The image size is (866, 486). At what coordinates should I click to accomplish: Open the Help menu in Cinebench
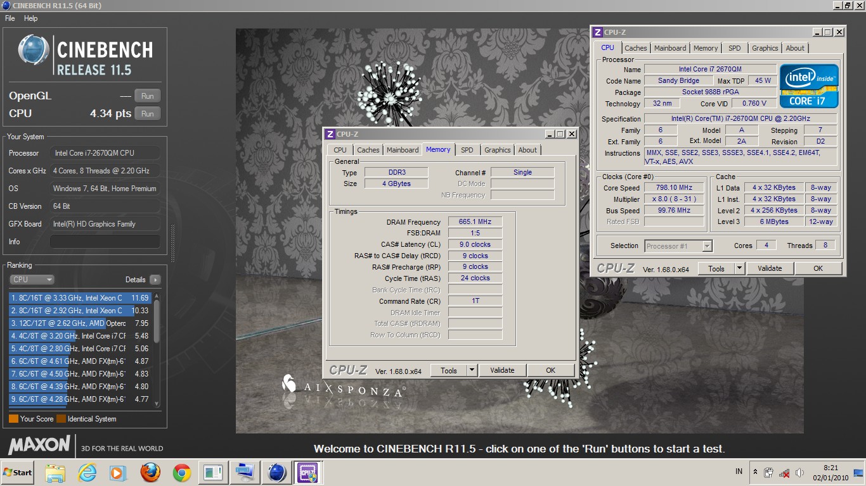pyautogui.click(x=31, y=18)
